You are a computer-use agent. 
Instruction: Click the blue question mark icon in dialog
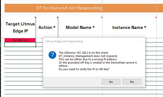pyautogui.click(x=52, y=55)
